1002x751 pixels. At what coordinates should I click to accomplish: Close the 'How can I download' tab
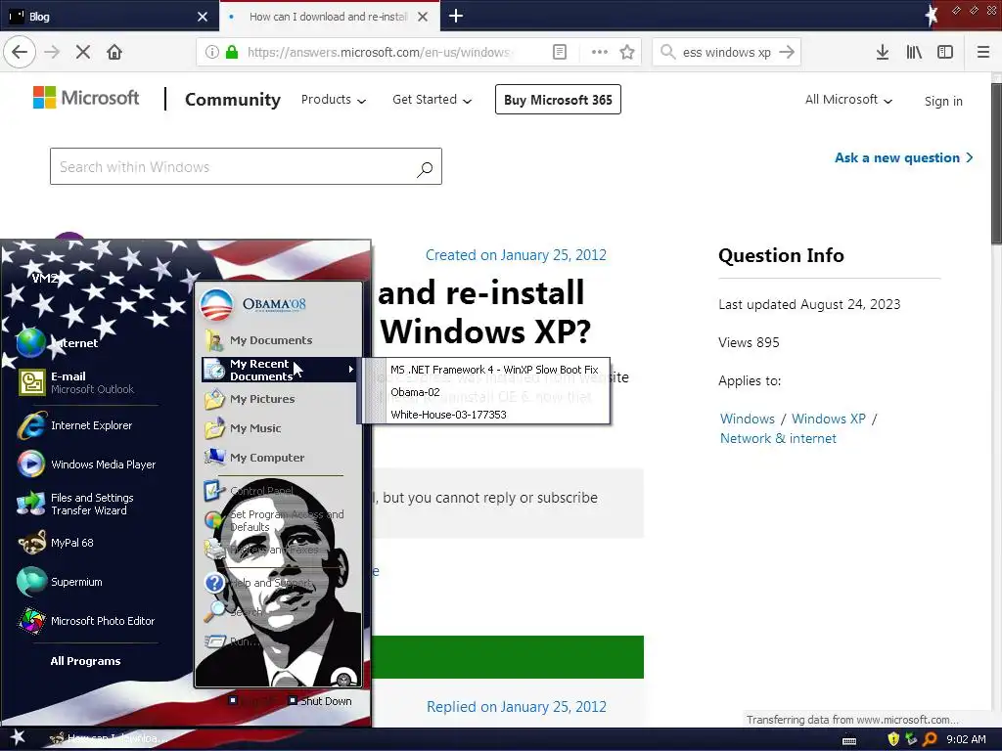[x=423, y=17]
